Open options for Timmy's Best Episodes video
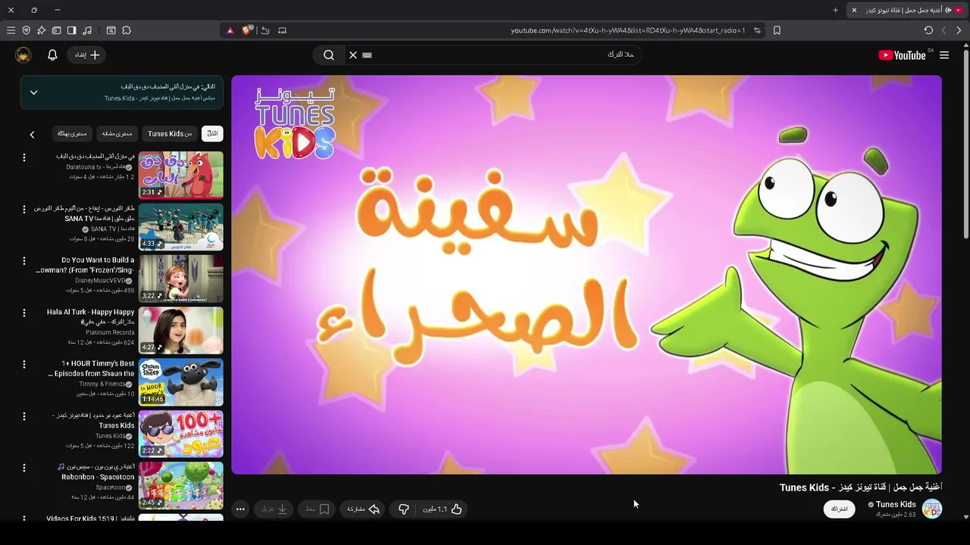Screen dimensions: 970x545 (x=23, y=364)
